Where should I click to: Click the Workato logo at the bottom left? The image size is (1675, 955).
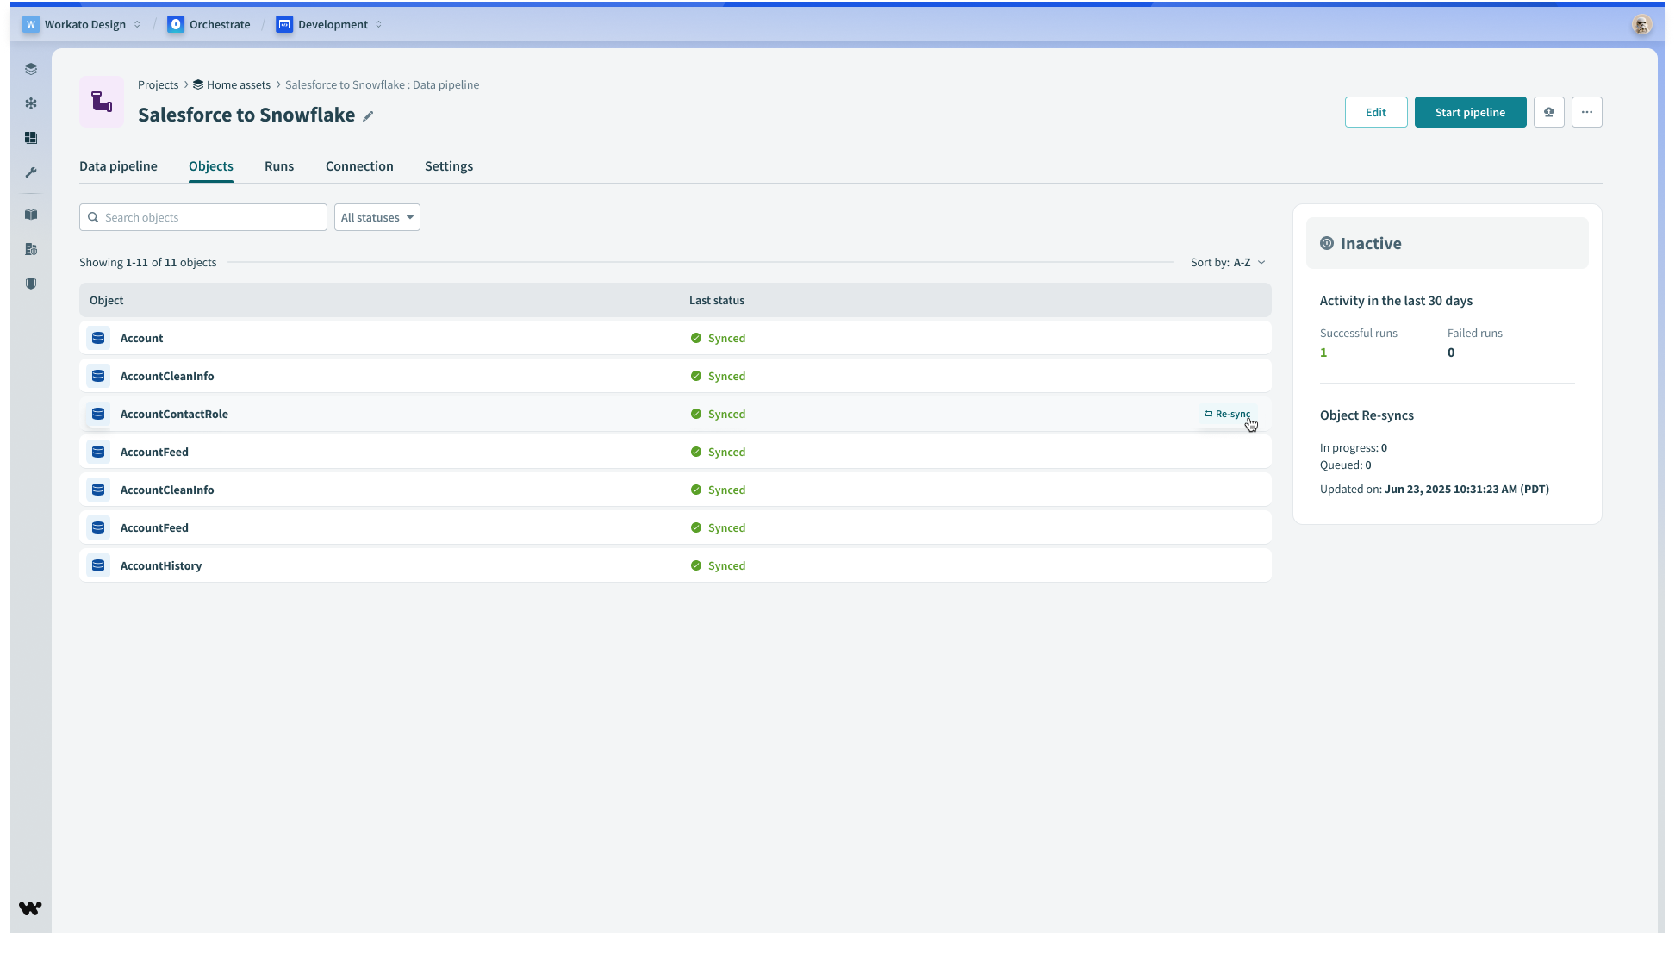(x=30, y=908)
